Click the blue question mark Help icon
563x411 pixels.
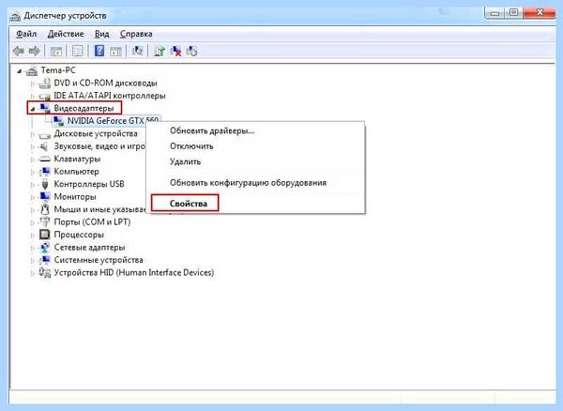pos(99,51)
